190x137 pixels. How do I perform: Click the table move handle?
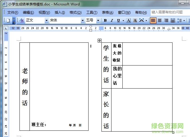[99, 40]
